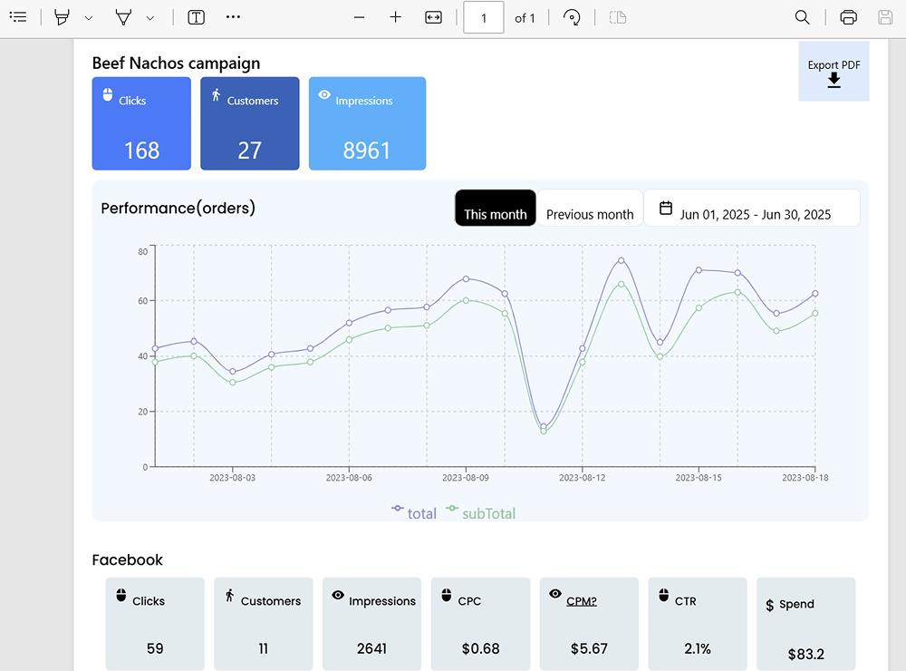Select the Draw pen tool
906x671 pixels.
pos(123,17)
